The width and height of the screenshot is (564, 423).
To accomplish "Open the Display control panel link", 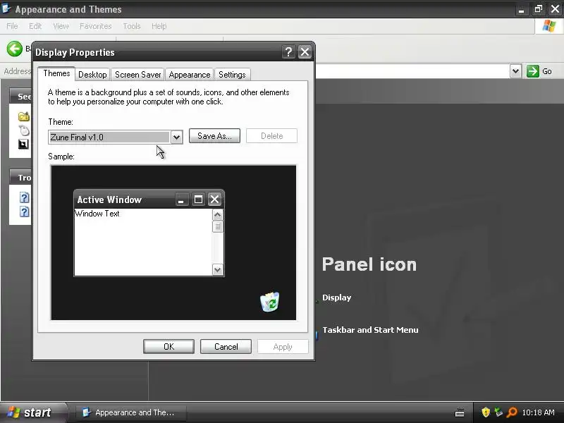I will tap(337, 298).
